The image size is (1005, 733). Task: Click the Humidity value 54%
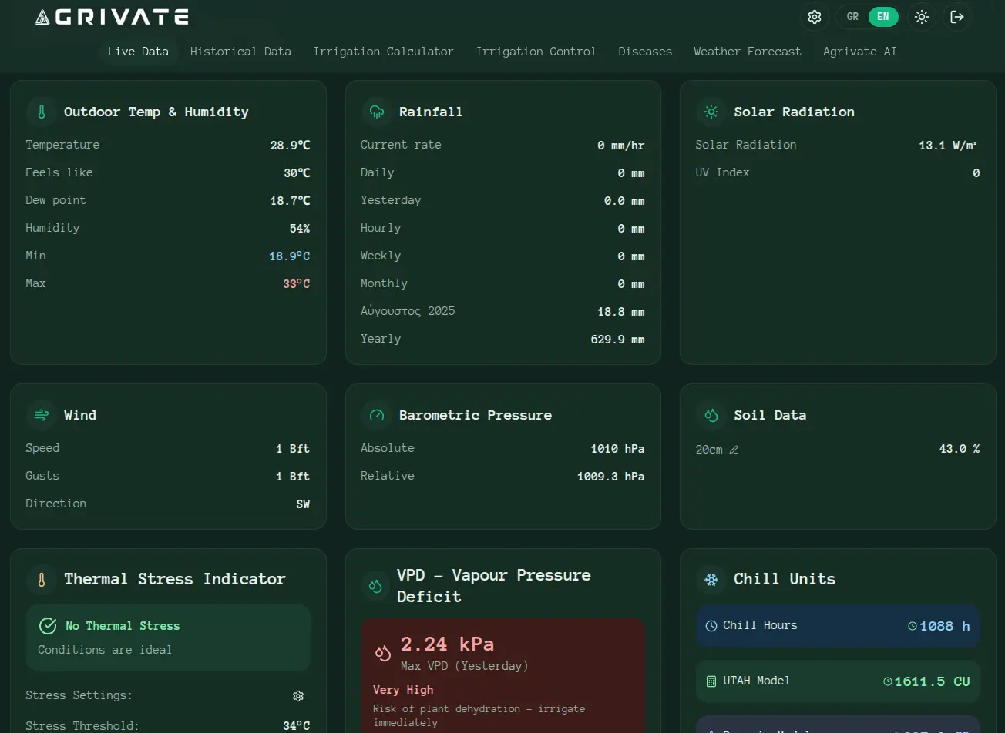[x=300, y=229]
